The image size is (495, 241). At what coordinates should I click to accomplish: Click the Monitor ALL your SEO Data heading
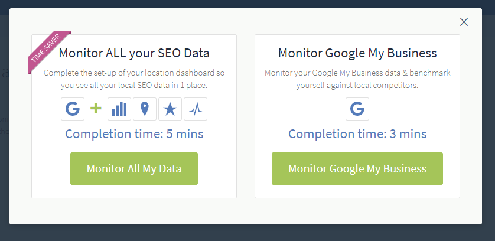(x=134, y=53)
